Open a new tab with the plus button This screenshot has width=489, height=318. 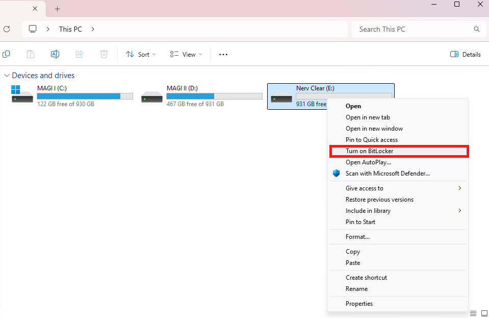(57, 9)
